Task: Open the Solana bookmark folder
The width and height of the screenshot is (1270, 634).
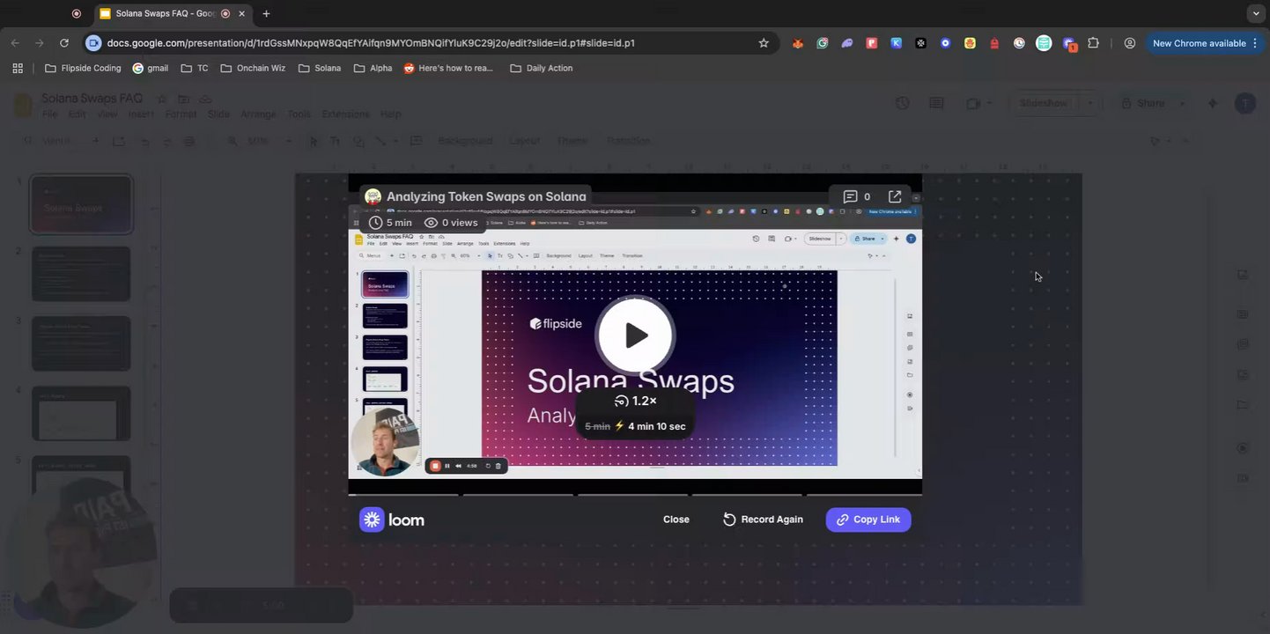Action: click(320, 68)
